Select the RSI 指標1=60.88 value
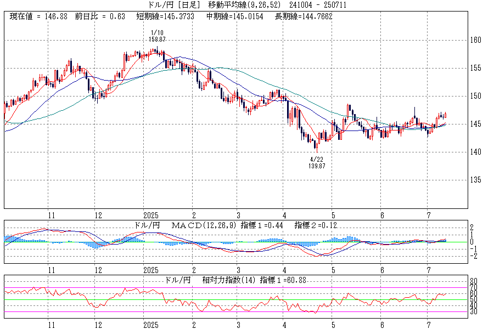This screenshot has height=329, width=494. tap(284, 280)
